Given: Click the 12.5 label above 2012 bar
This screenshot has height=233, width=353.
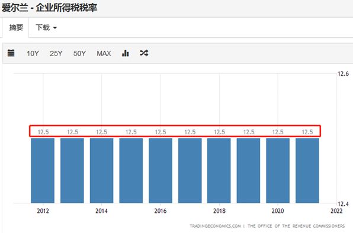Looking at the screenshot, I should pos(43,132).
